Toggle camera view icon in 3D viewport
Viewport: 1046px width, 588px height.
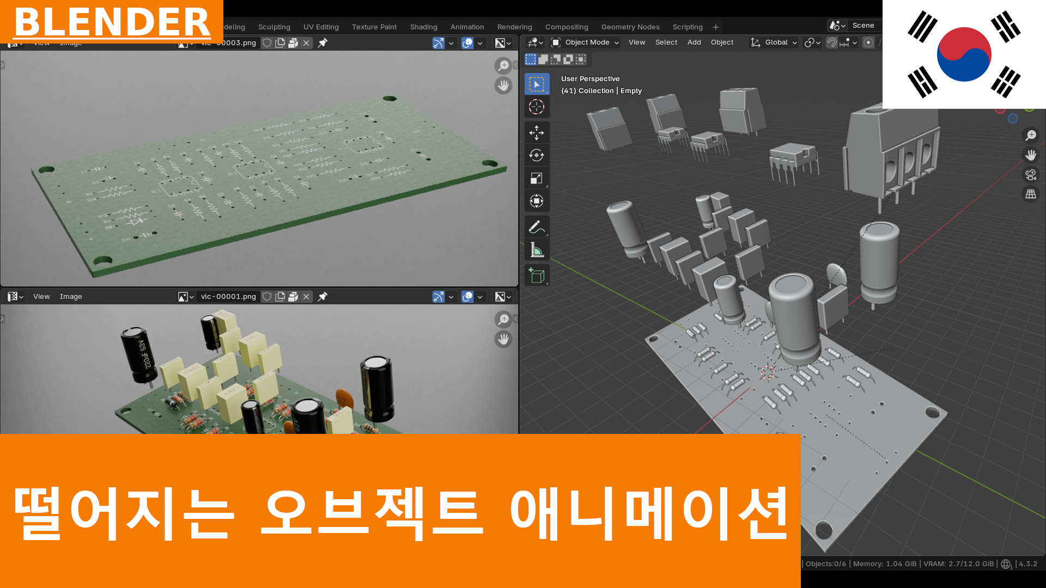click(1031, 175)
